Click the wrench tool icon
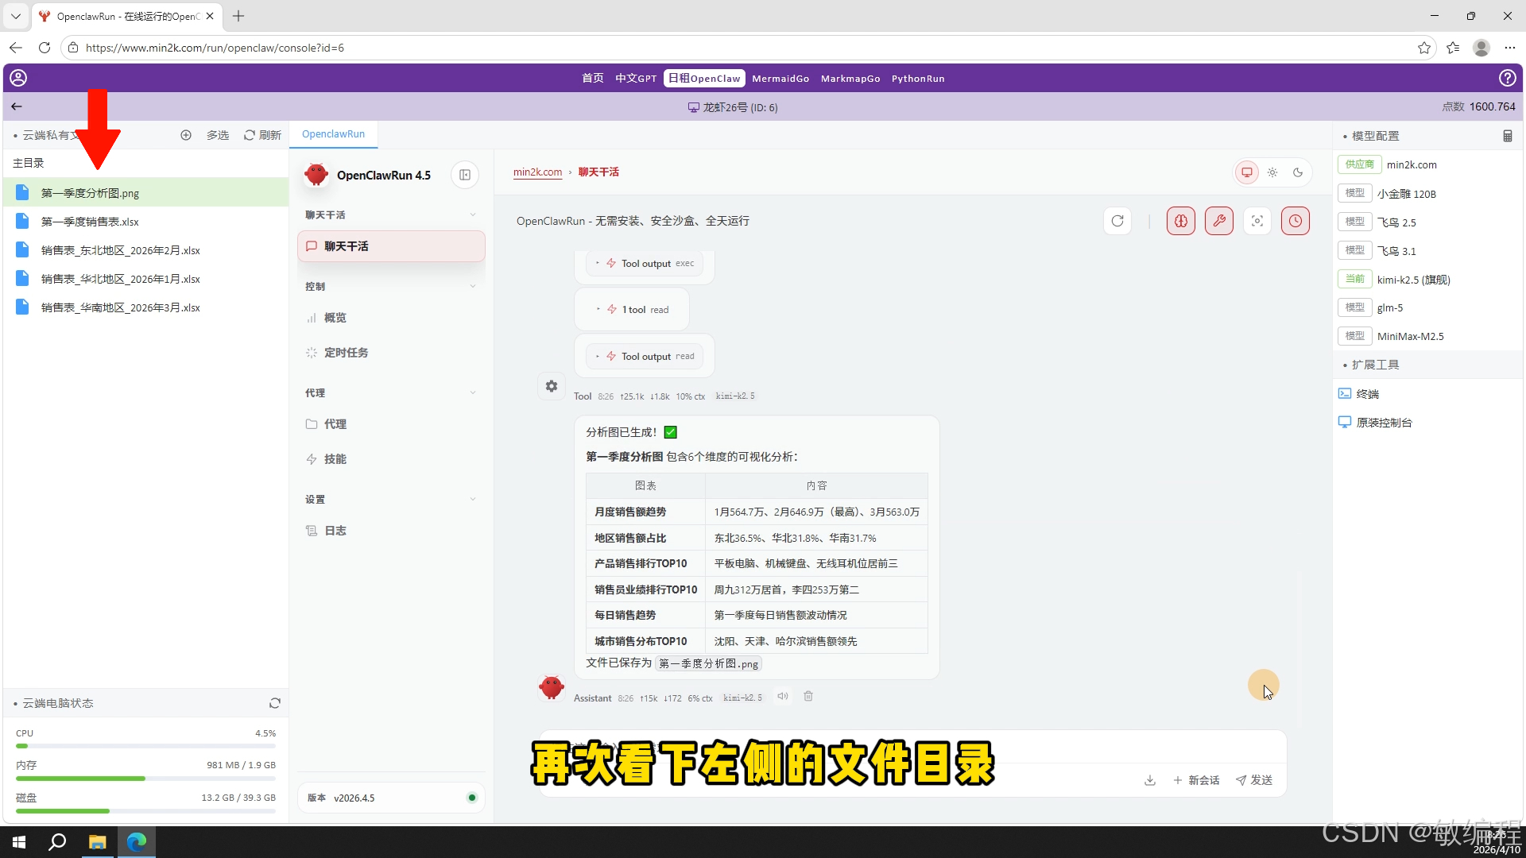The height and width of the screenshot is (858, 1526). [1218, 221]
